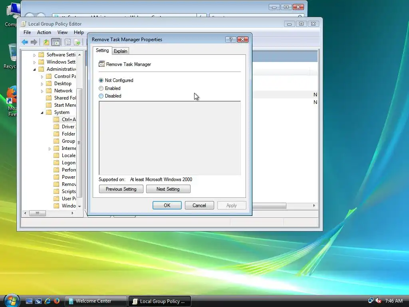The image size is (409, 307).
Task: Click the tree pane vertical scrollbar thumb
Action: click(x=79, y=143)
